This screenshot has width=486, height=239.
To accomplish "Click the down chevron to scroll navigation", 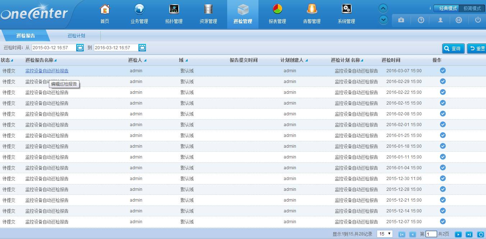I will [x=383, y=20].
